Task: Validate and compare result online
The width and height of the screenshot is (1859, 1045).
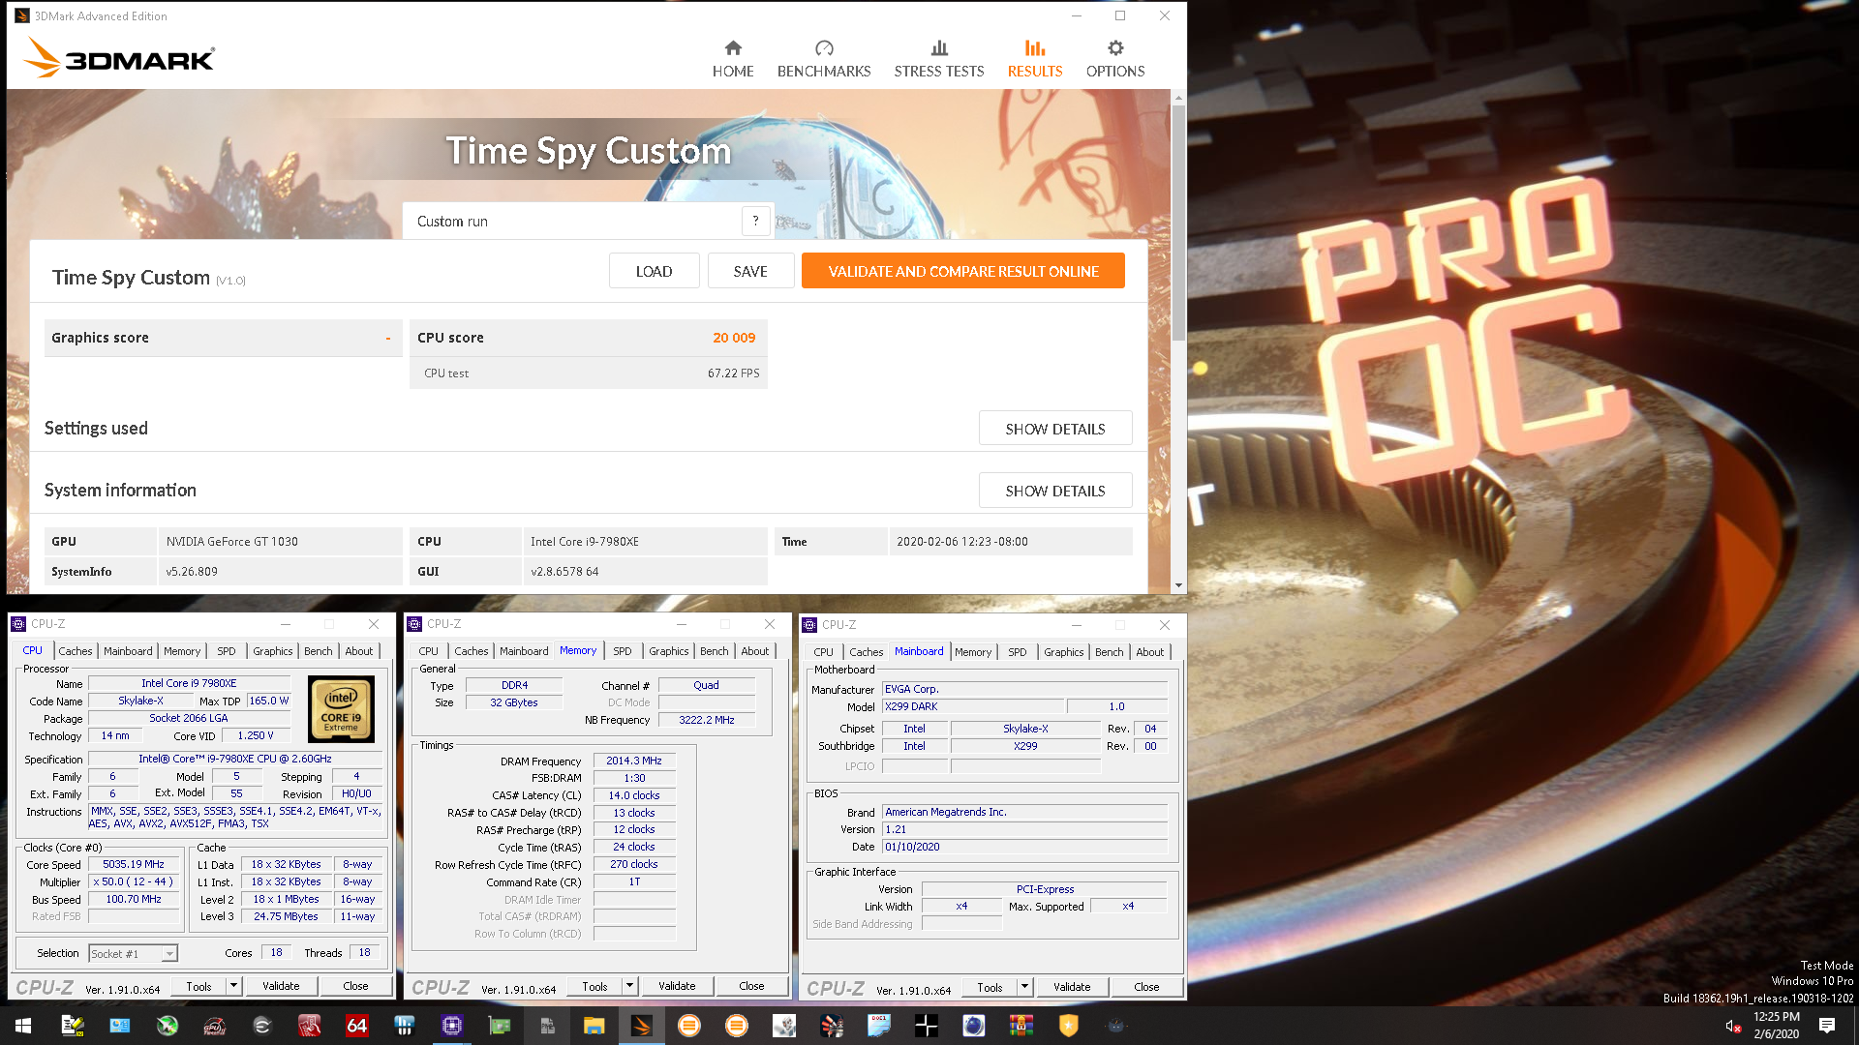Action: [x=962, y=271]
